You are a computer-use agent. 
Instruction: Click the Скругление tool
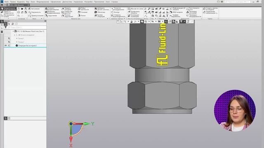tap(51, 16)
